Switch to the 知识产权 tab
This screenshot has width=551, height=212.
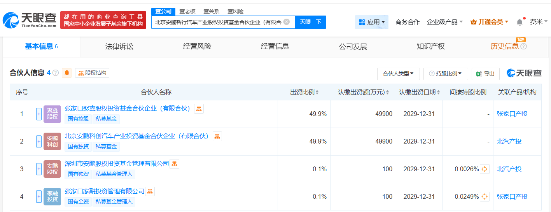(430, 47)
